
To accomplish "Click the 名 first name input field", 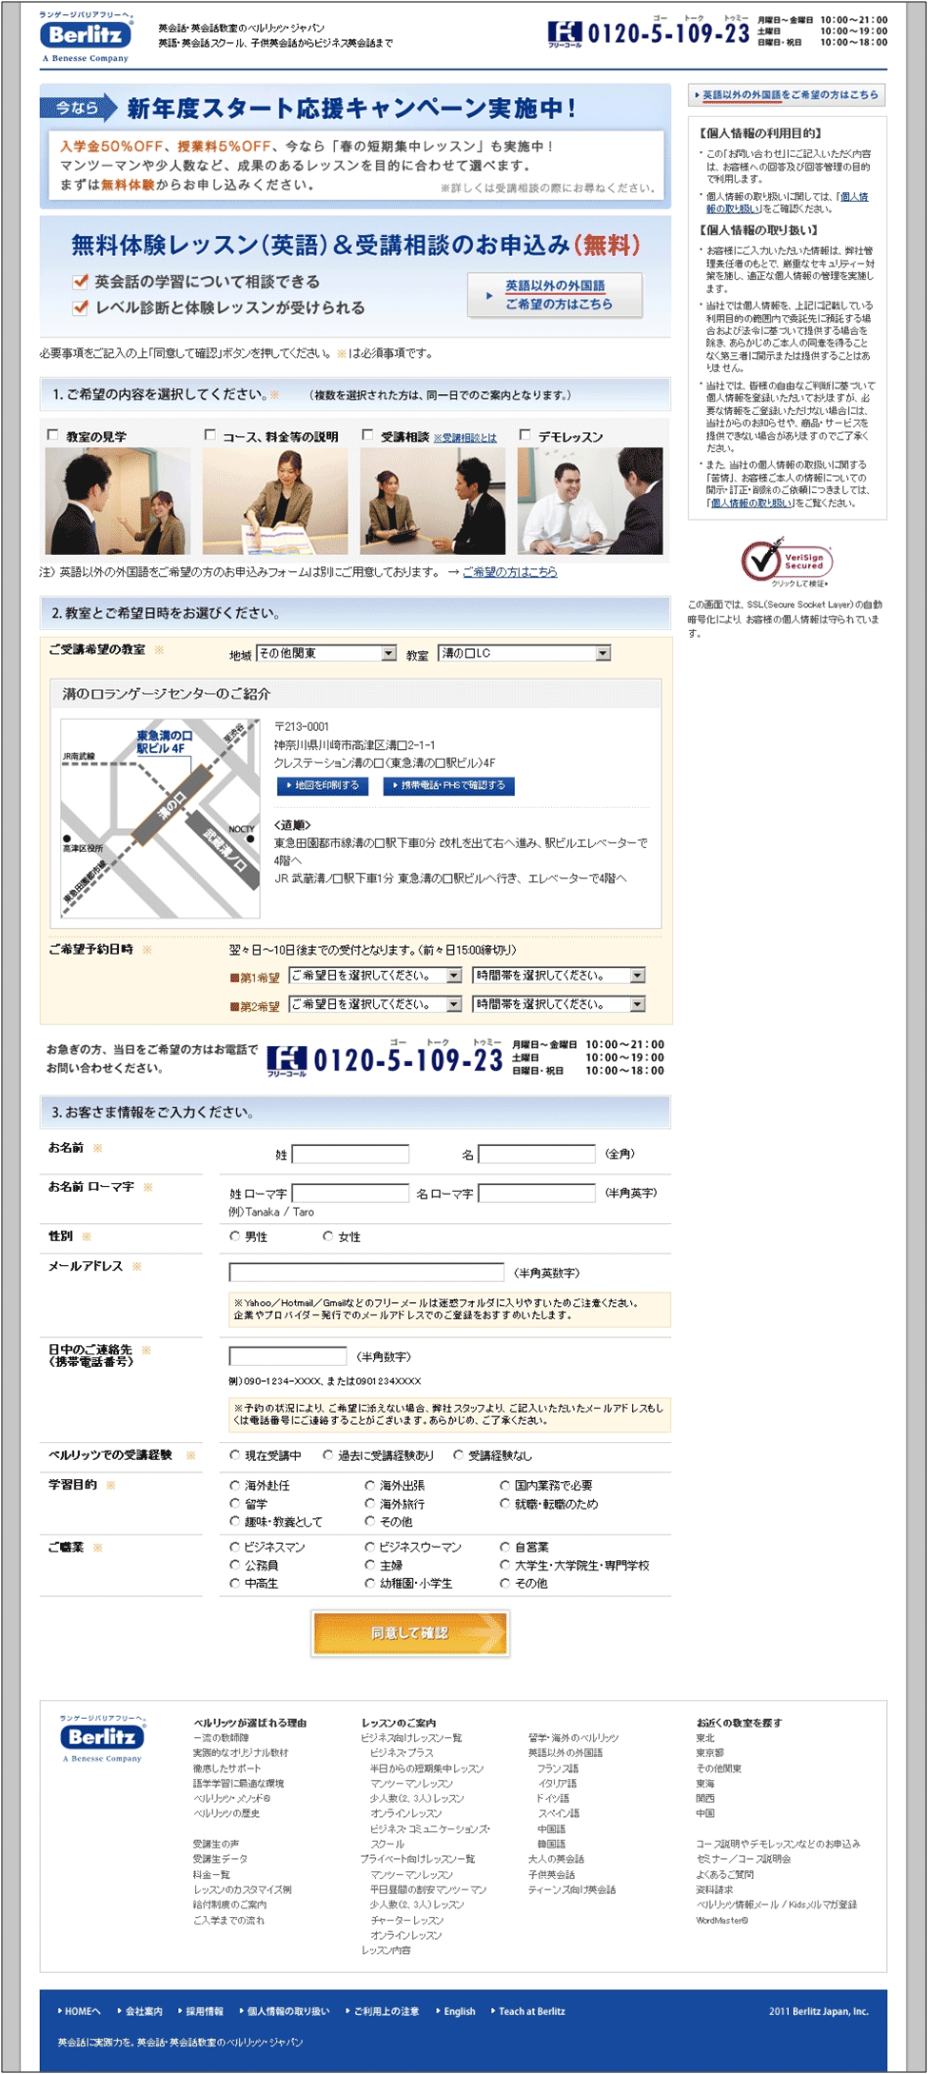I will pos(537,1155).
